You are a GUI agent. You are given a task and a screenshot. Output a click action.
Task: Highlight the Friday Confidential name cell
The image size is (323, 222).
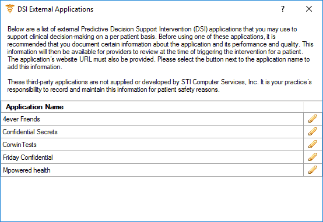coord(152,157)
